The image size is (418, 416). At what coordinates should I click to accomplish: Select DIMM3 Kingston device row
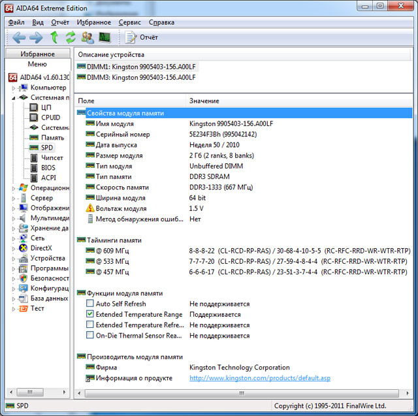(x=137, y=77)
